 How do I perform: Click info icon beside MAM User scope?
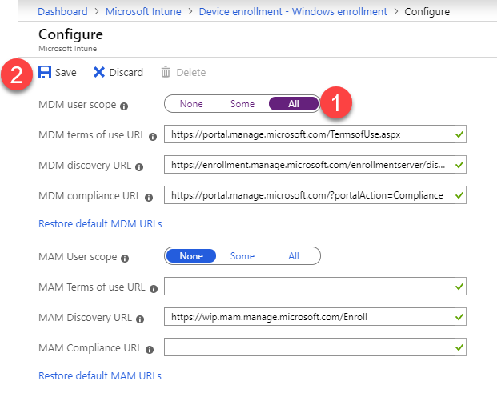click(x=125, y=259)
